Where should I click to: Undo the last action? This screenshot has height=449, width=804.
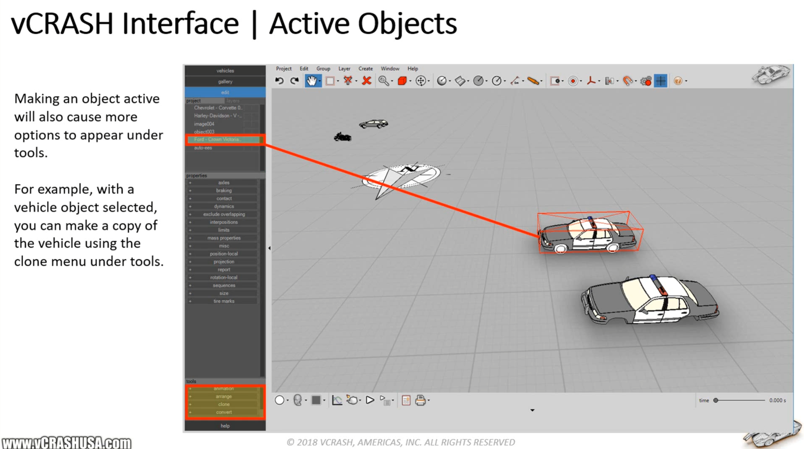click(x=279, y=81)
